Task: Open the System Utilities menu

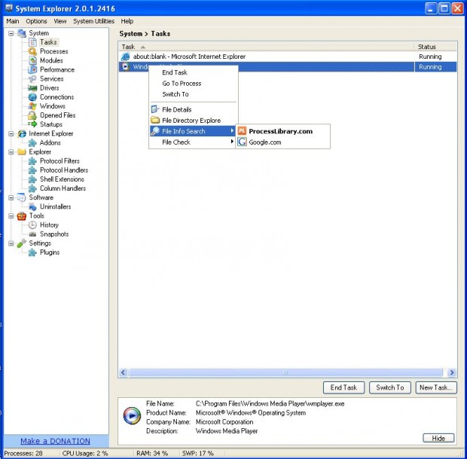Action: (93, 21)
